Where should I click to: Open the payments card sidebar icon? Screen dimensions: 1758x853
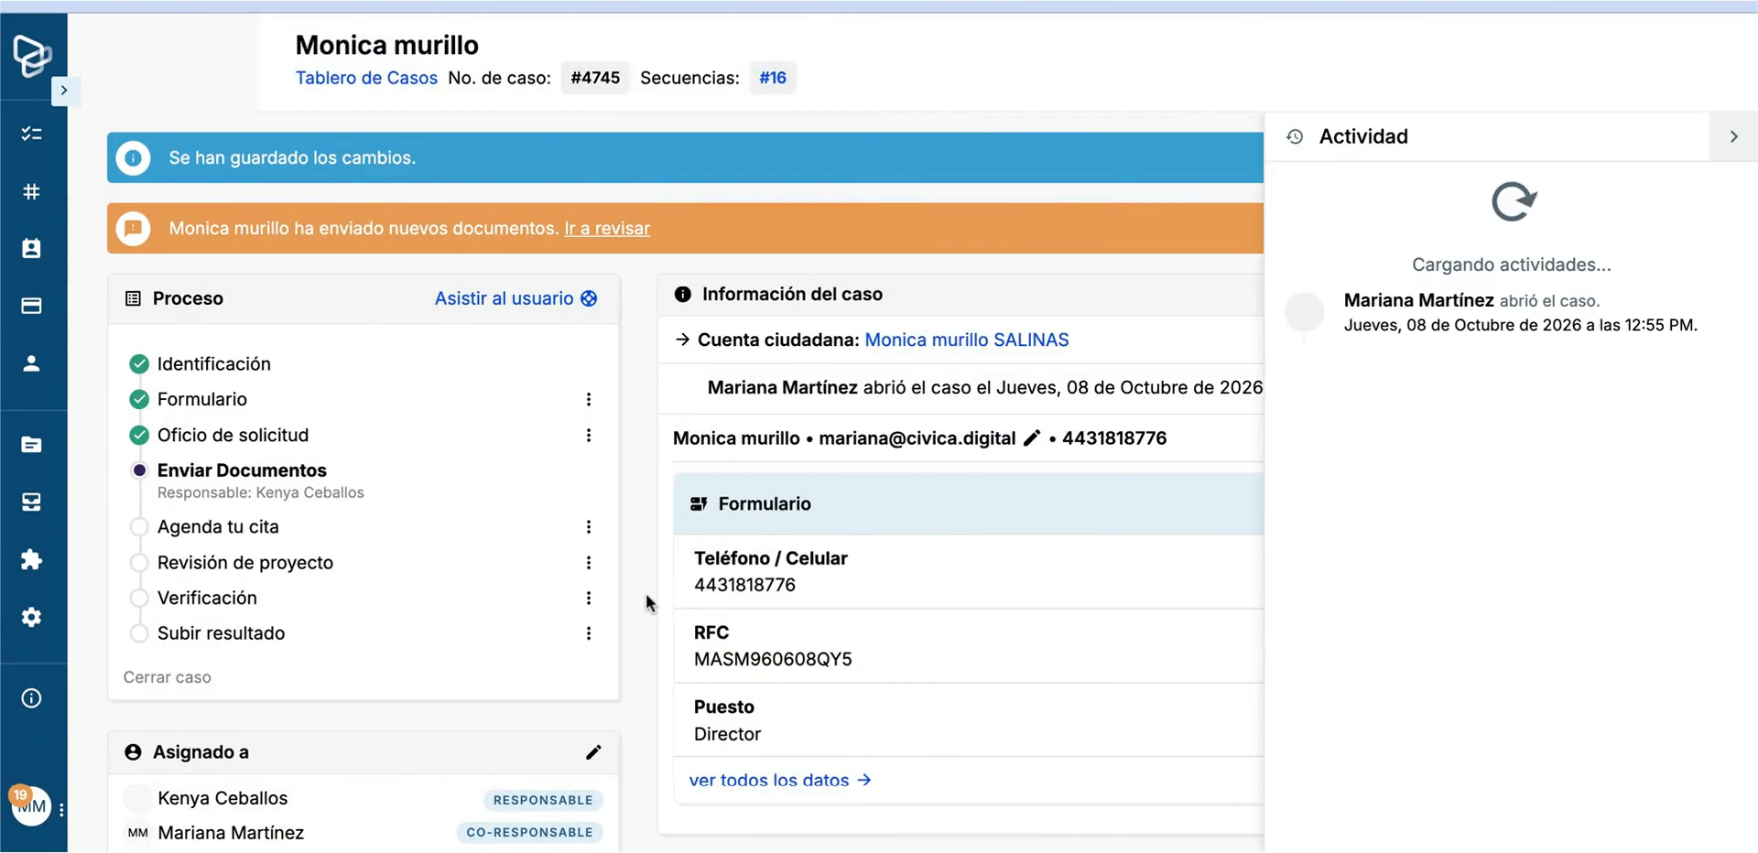[32, 306]
